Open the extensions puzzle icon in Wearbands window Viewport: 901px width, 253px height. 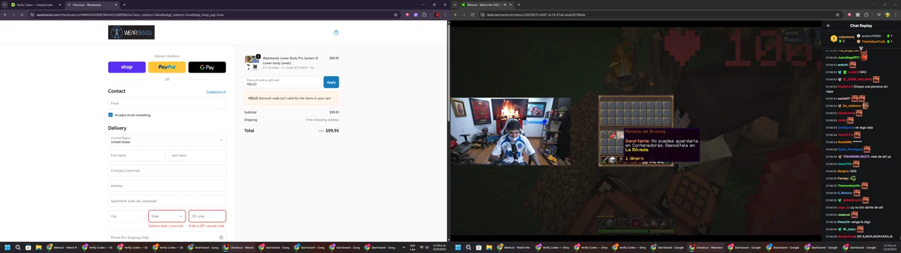point(424,14)
